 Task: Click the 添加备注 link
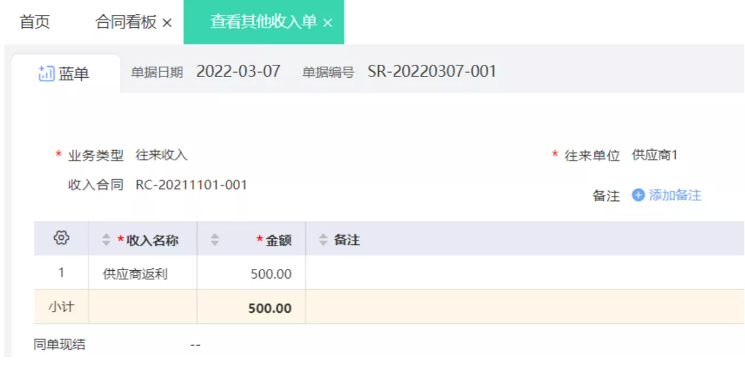675,196
